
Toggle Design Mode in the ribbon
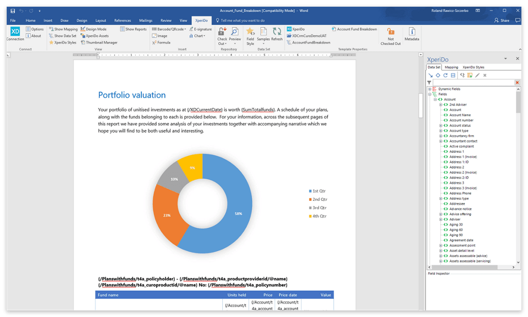[x=94, y=29]
